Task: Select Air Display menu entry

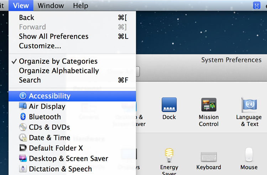Action: (72, 106)
